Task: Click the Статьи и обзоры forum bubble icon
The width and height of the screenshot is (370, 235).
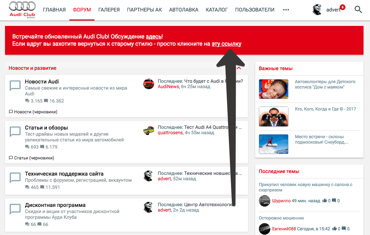Action: click(x=15, y=132)
